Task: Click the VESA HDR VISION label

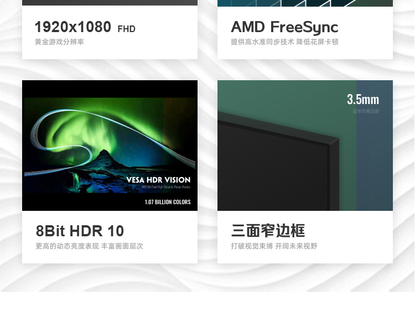Action: [x=158, y=180]
